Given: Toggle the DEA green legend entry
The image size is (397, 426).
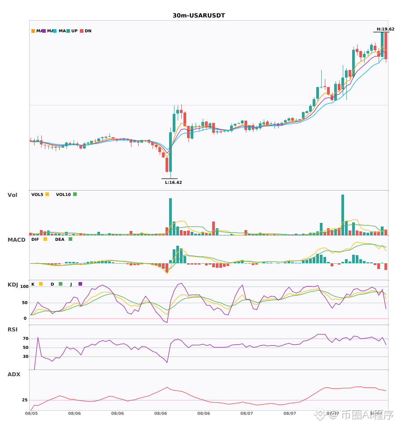Looking at the screenshot, I should coord(64,239).
